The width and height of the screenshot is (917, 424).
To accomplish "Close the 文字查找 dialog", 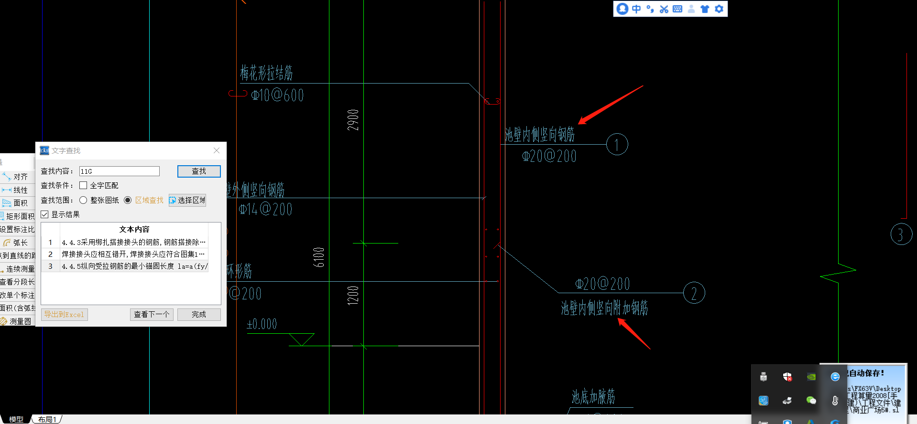I will point(217,150).
